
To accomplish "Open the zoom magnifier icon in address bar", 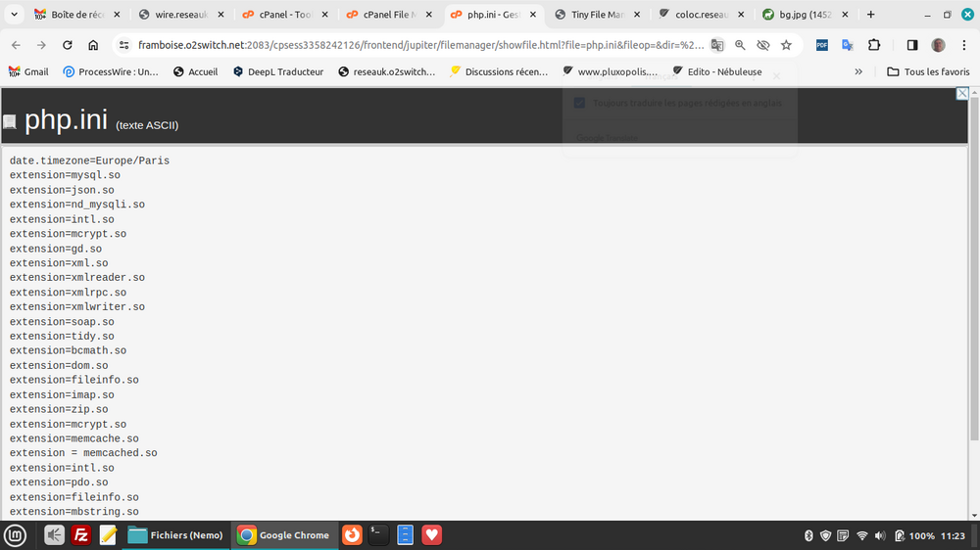I will point(740,45).
